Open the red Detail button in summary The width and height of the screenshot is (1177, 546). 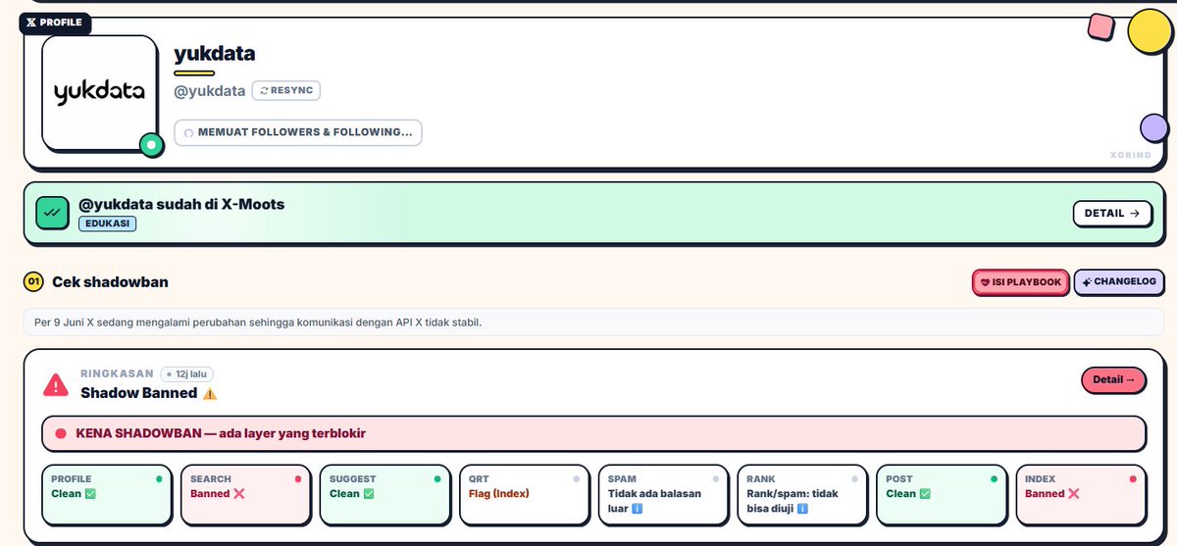pyautogui.click(x=1113, y=379)
